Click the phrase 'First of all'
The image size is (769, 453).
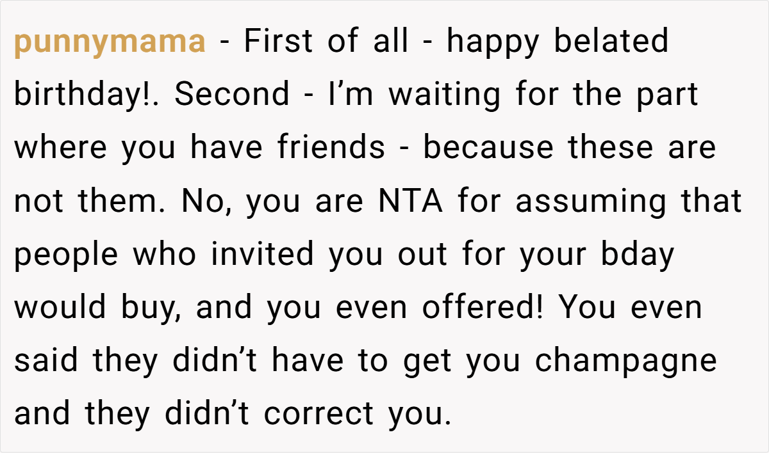coord(326,42)
